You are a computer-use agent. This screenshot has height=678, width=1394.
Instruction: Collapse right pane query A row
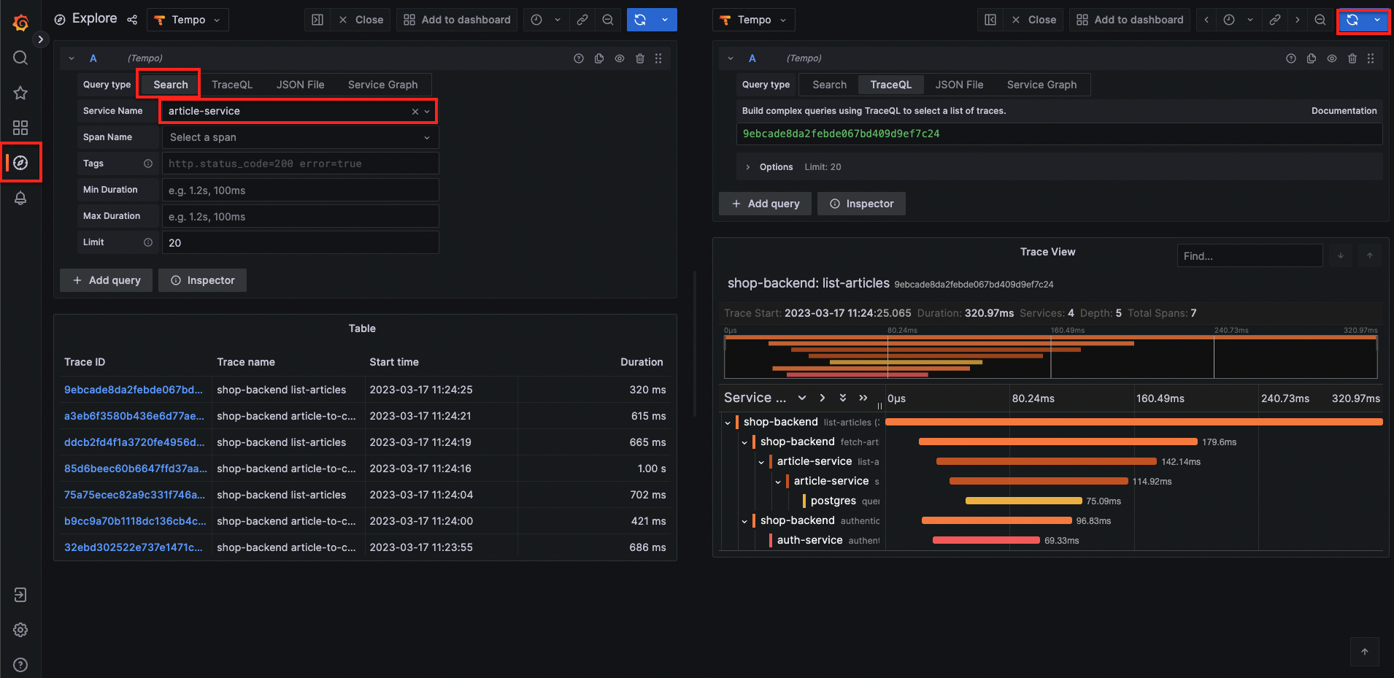[x=731, y=58]
